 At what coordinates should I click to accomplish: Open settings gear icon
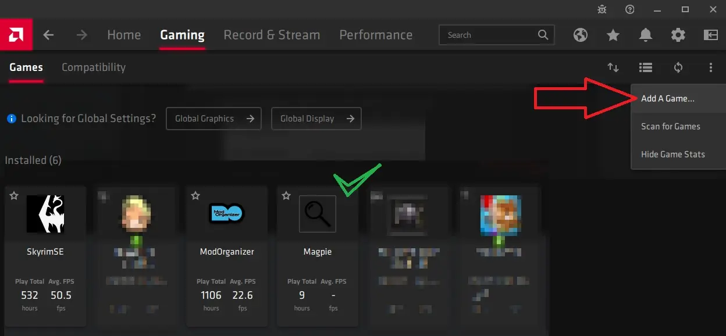pos(678,35)
